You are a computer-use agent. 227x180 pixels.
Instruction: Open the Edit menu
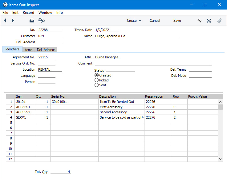pos(15,13)
